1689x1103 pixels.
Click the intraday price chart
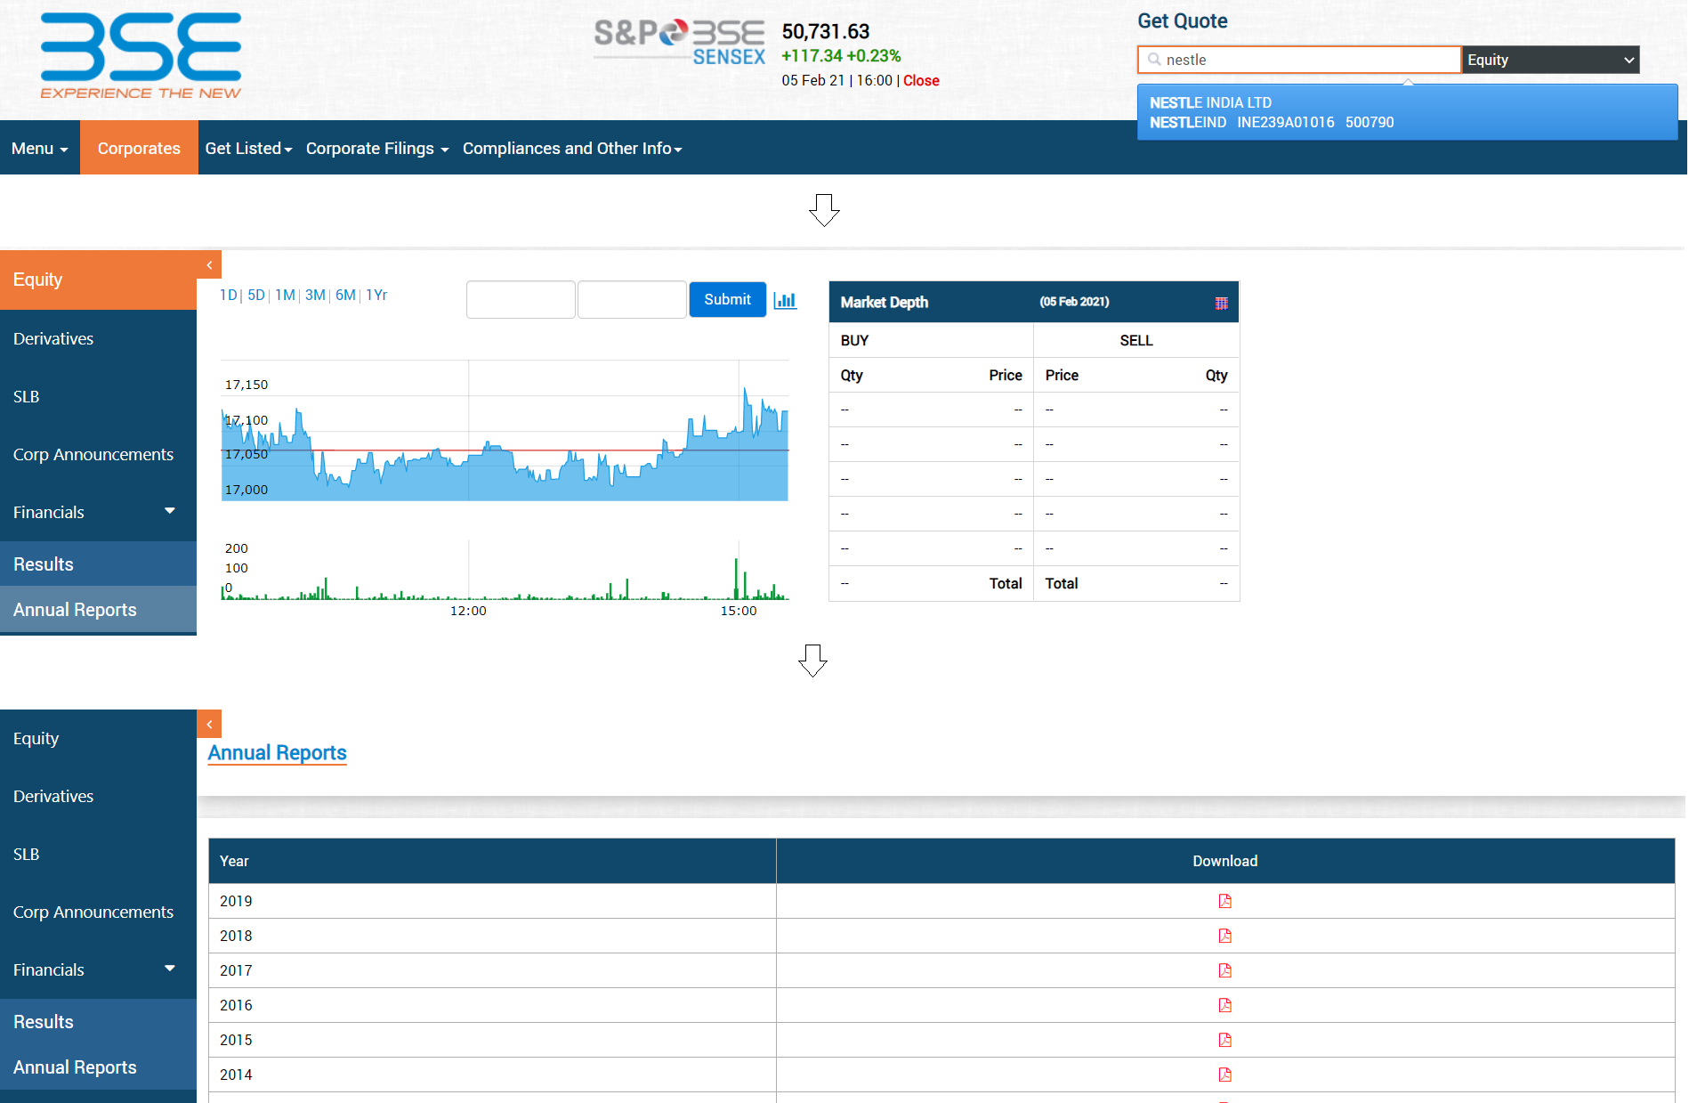pos(505,431)
